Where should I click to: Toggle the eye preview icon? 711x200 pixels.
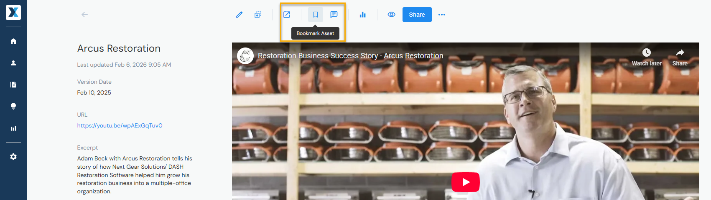(392, 15)
